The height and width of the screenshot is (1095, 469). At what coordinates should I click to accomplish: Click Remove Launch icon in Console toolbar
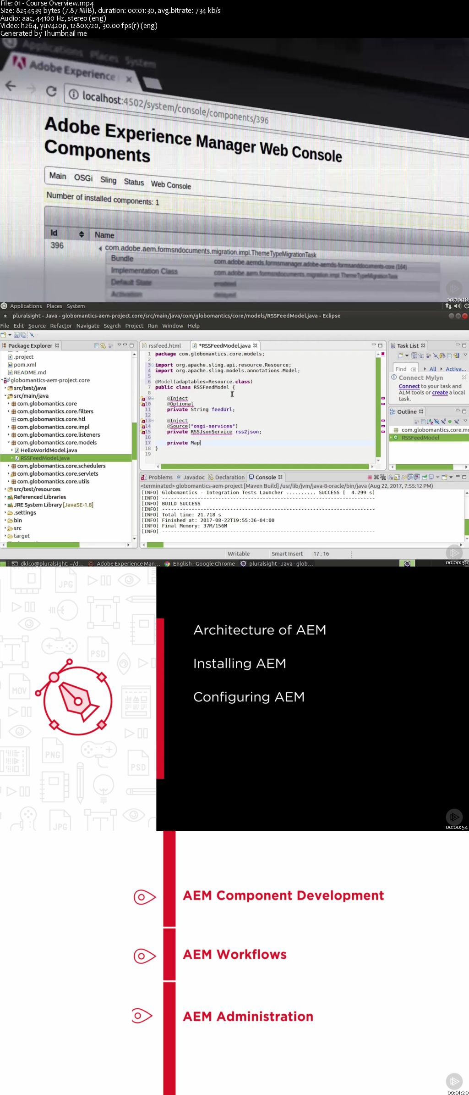[376, 477]
